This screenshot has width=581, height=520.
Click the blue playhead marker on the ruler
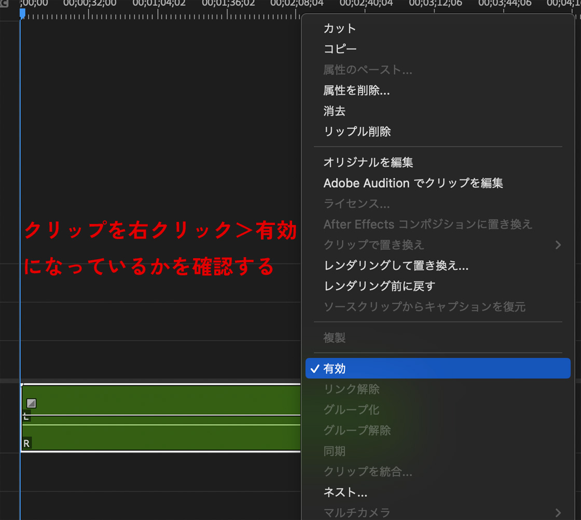[22, 13]
